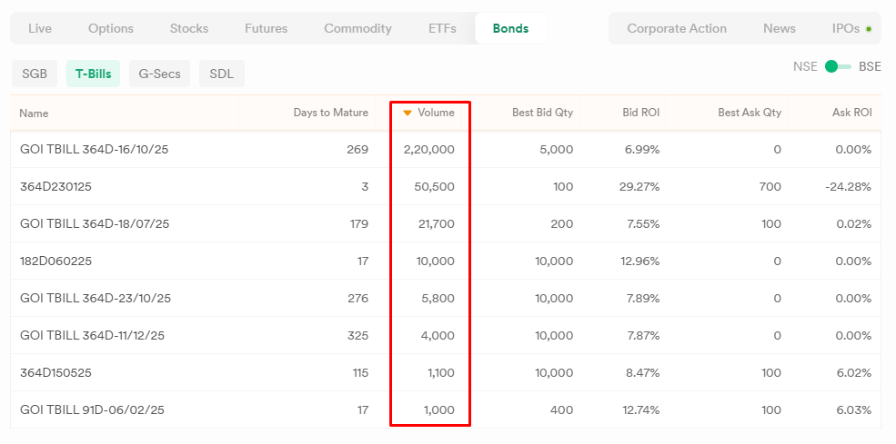Sort table by Ask ROI column
896x444 pixels.
852,113
